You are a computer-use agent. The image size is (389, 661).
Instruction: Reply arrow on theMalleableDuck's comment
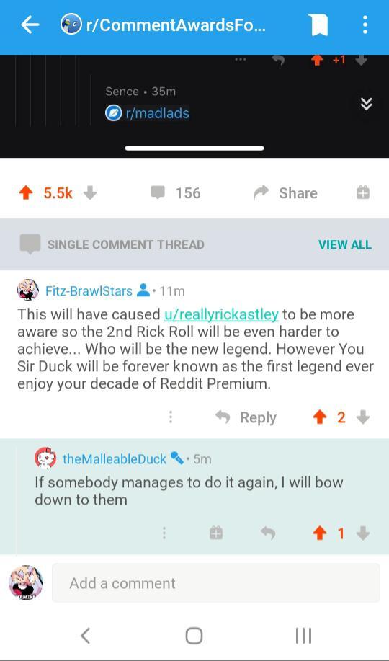coord(268,533)
